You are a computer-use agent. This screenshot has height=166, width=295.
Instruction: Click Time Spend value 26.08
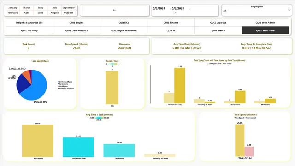tap(77, 48)
